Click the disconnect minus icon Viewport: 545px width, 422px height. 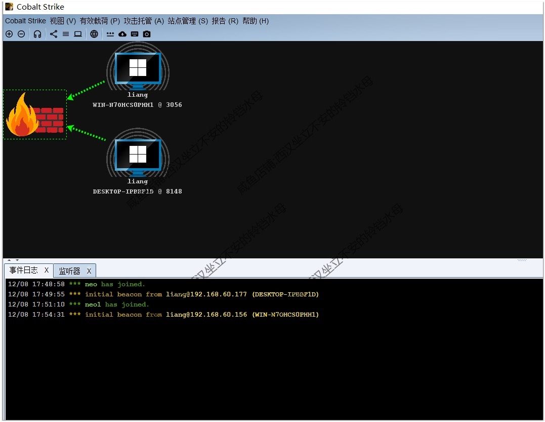21,34
